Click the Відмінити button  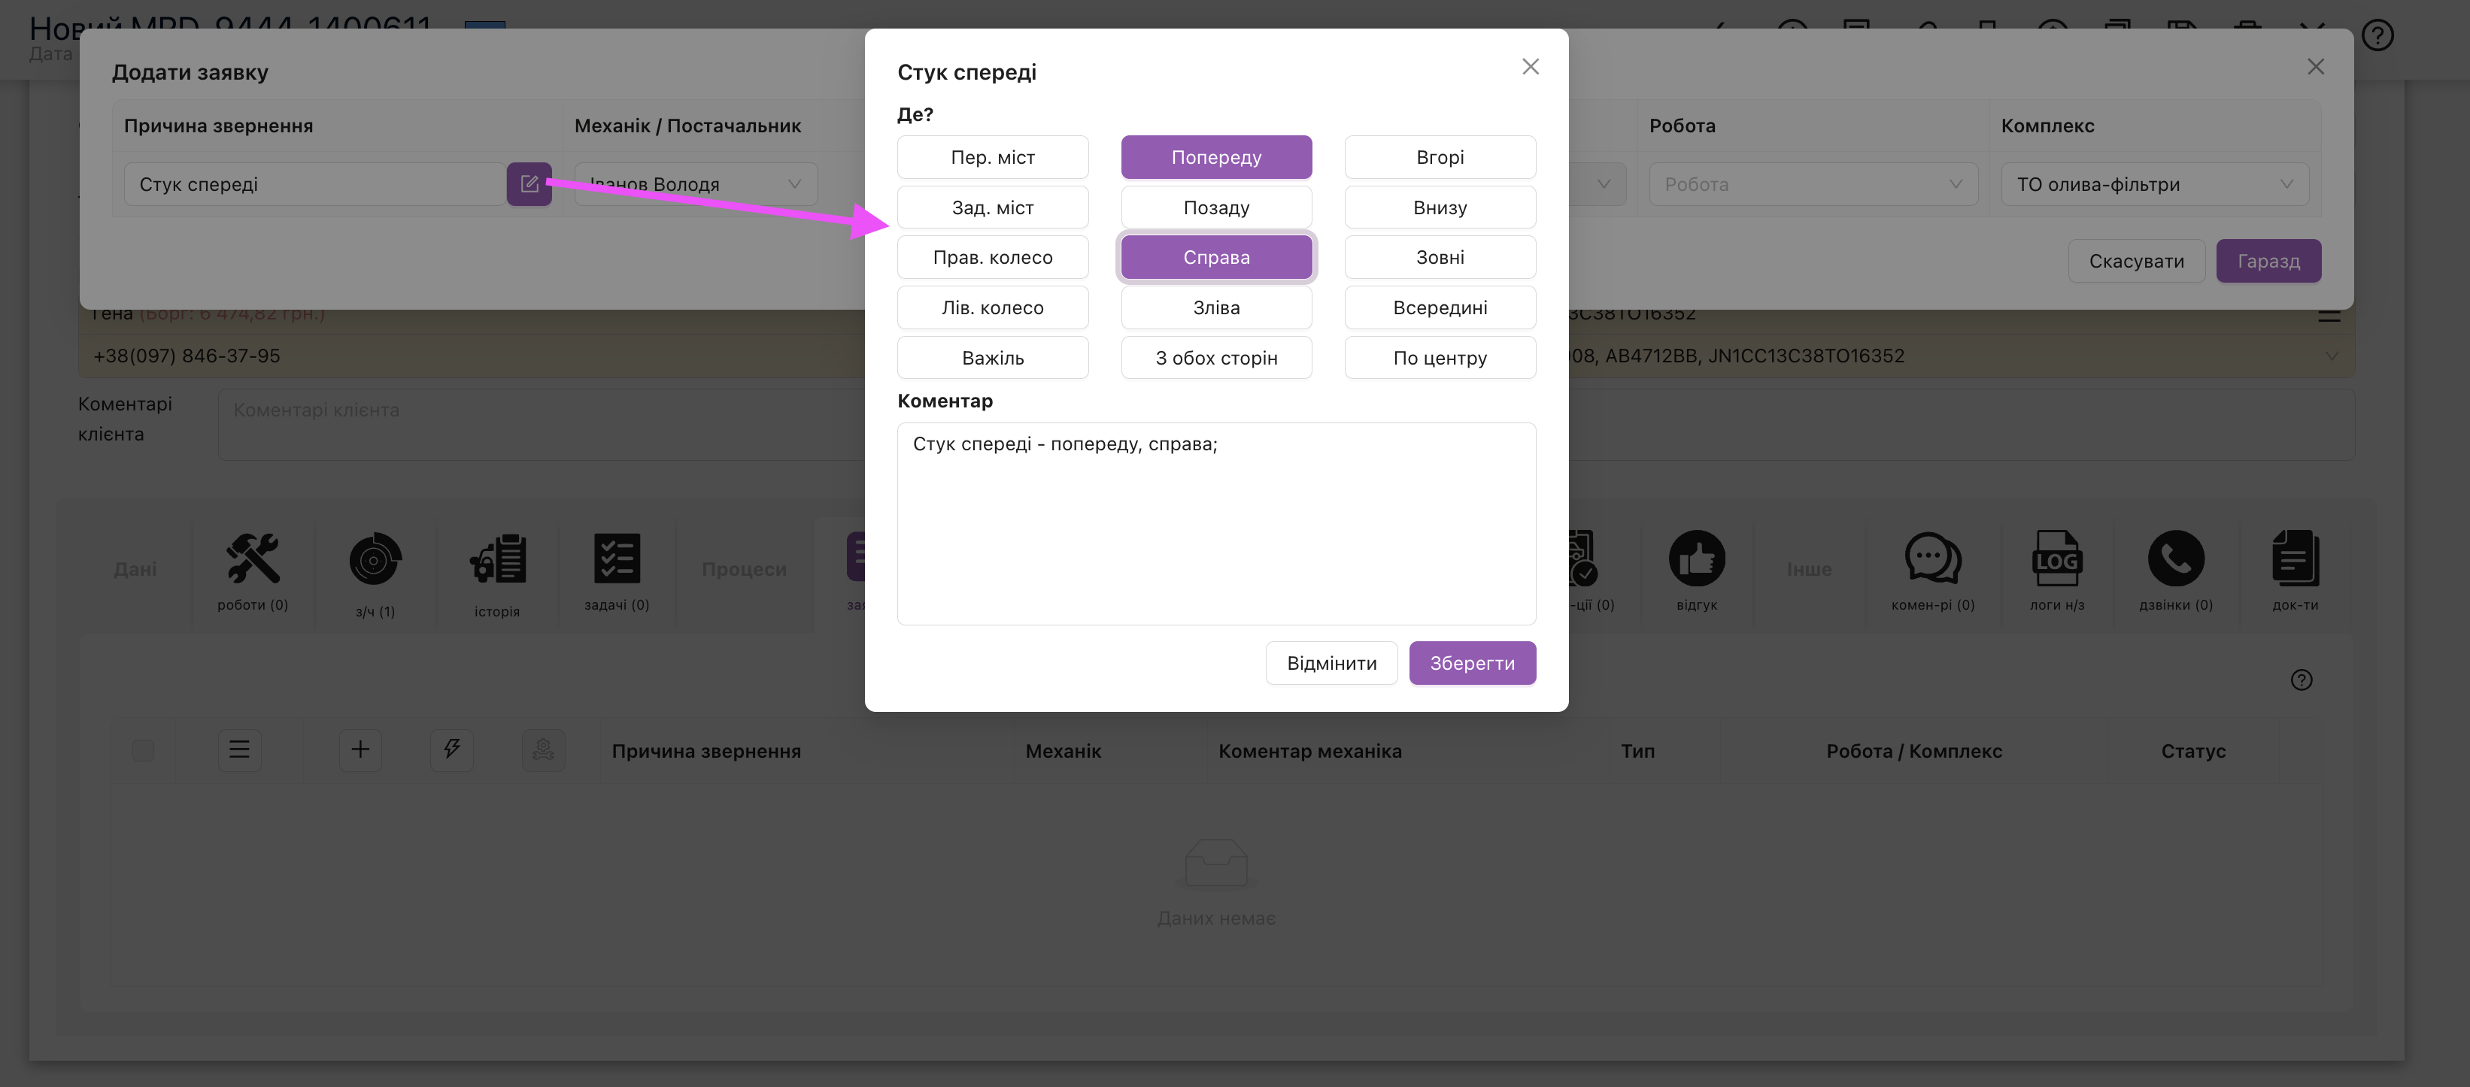click(1331, 663)
